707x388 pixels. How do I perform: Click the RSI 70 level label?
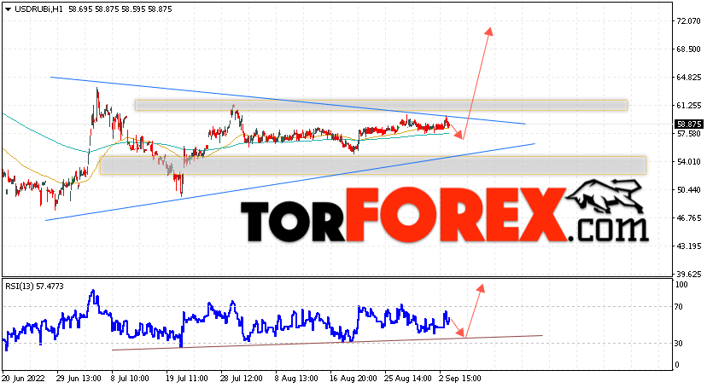679,307
